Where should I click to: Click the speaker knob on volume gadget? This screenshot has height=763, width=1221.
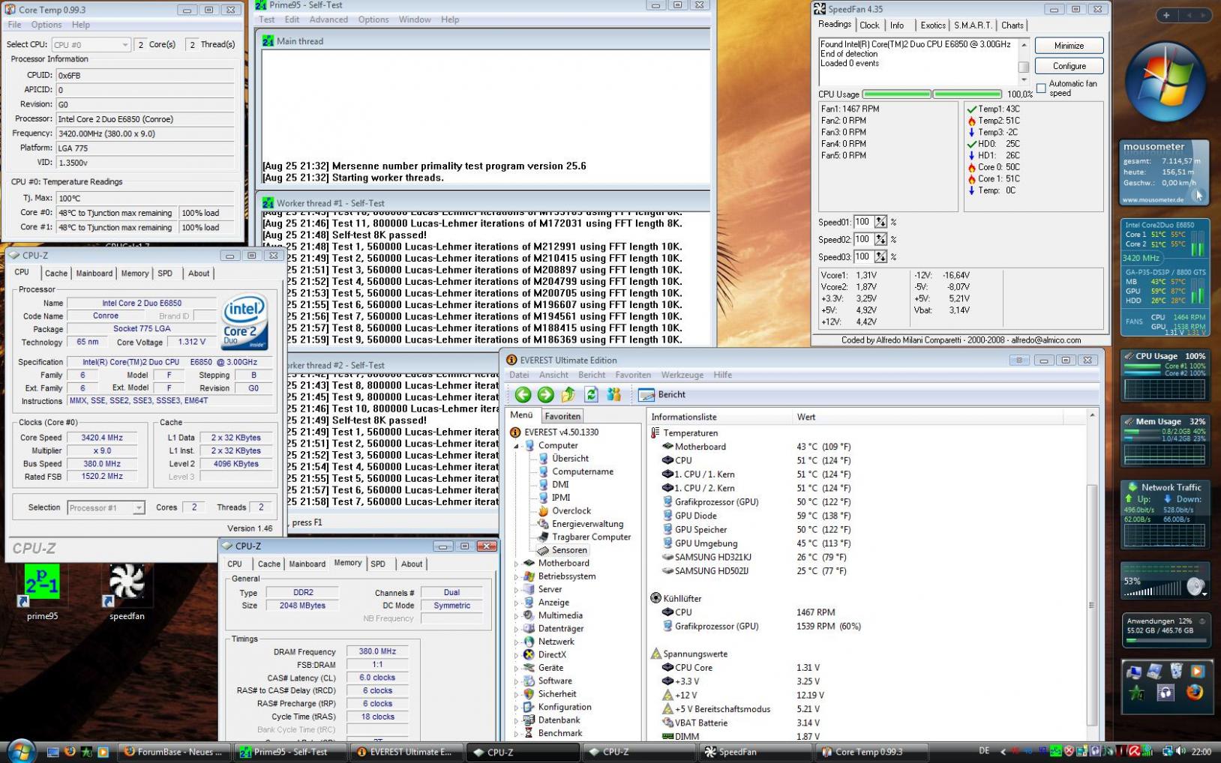pyautogui.click(x=1195, y=587)
